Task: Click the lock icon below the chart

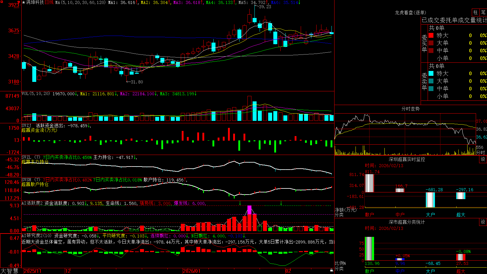Action: click(332, 270)
